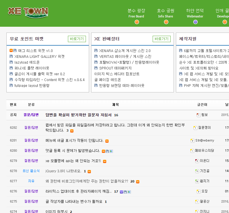Click the 글쓴이 column header
Viewport: 229px width, 213px height.
pos(202,105)
